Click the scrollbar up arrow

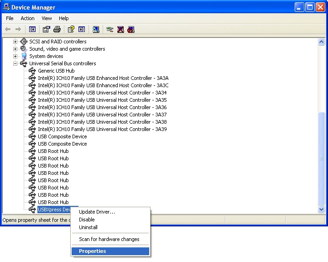pyautogui.click(x=321, y=42)
